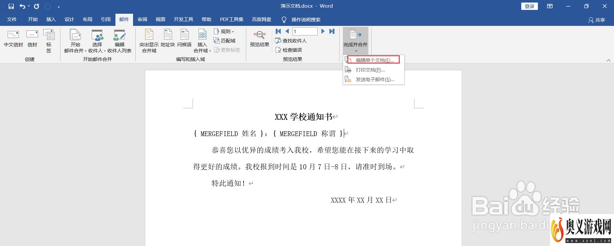The height and width of the screenshot is (246, 614).
Task: Click the 匹配域 button
Action: (224, 41)
